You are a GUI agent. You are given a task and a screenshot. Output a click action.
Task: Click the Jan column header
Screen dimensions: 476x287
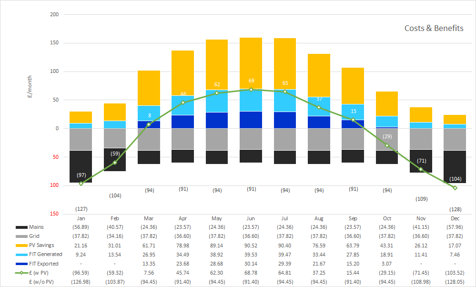(x=81, y=218)
